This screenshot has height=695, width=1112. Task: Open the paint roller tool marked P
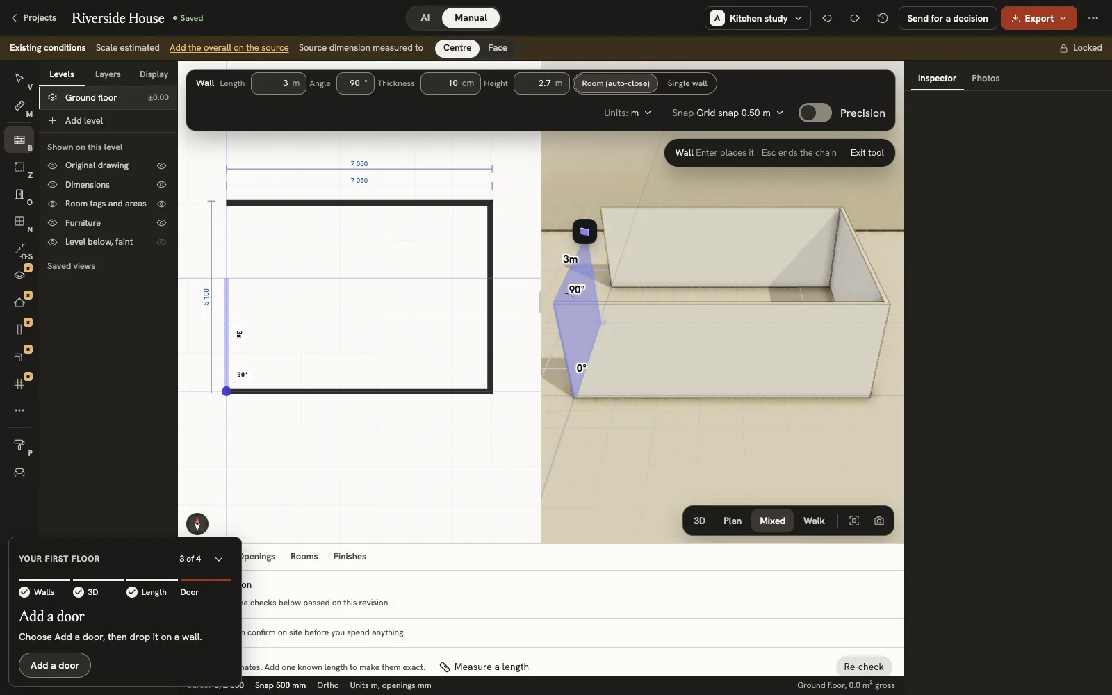(x=19, y=445)
